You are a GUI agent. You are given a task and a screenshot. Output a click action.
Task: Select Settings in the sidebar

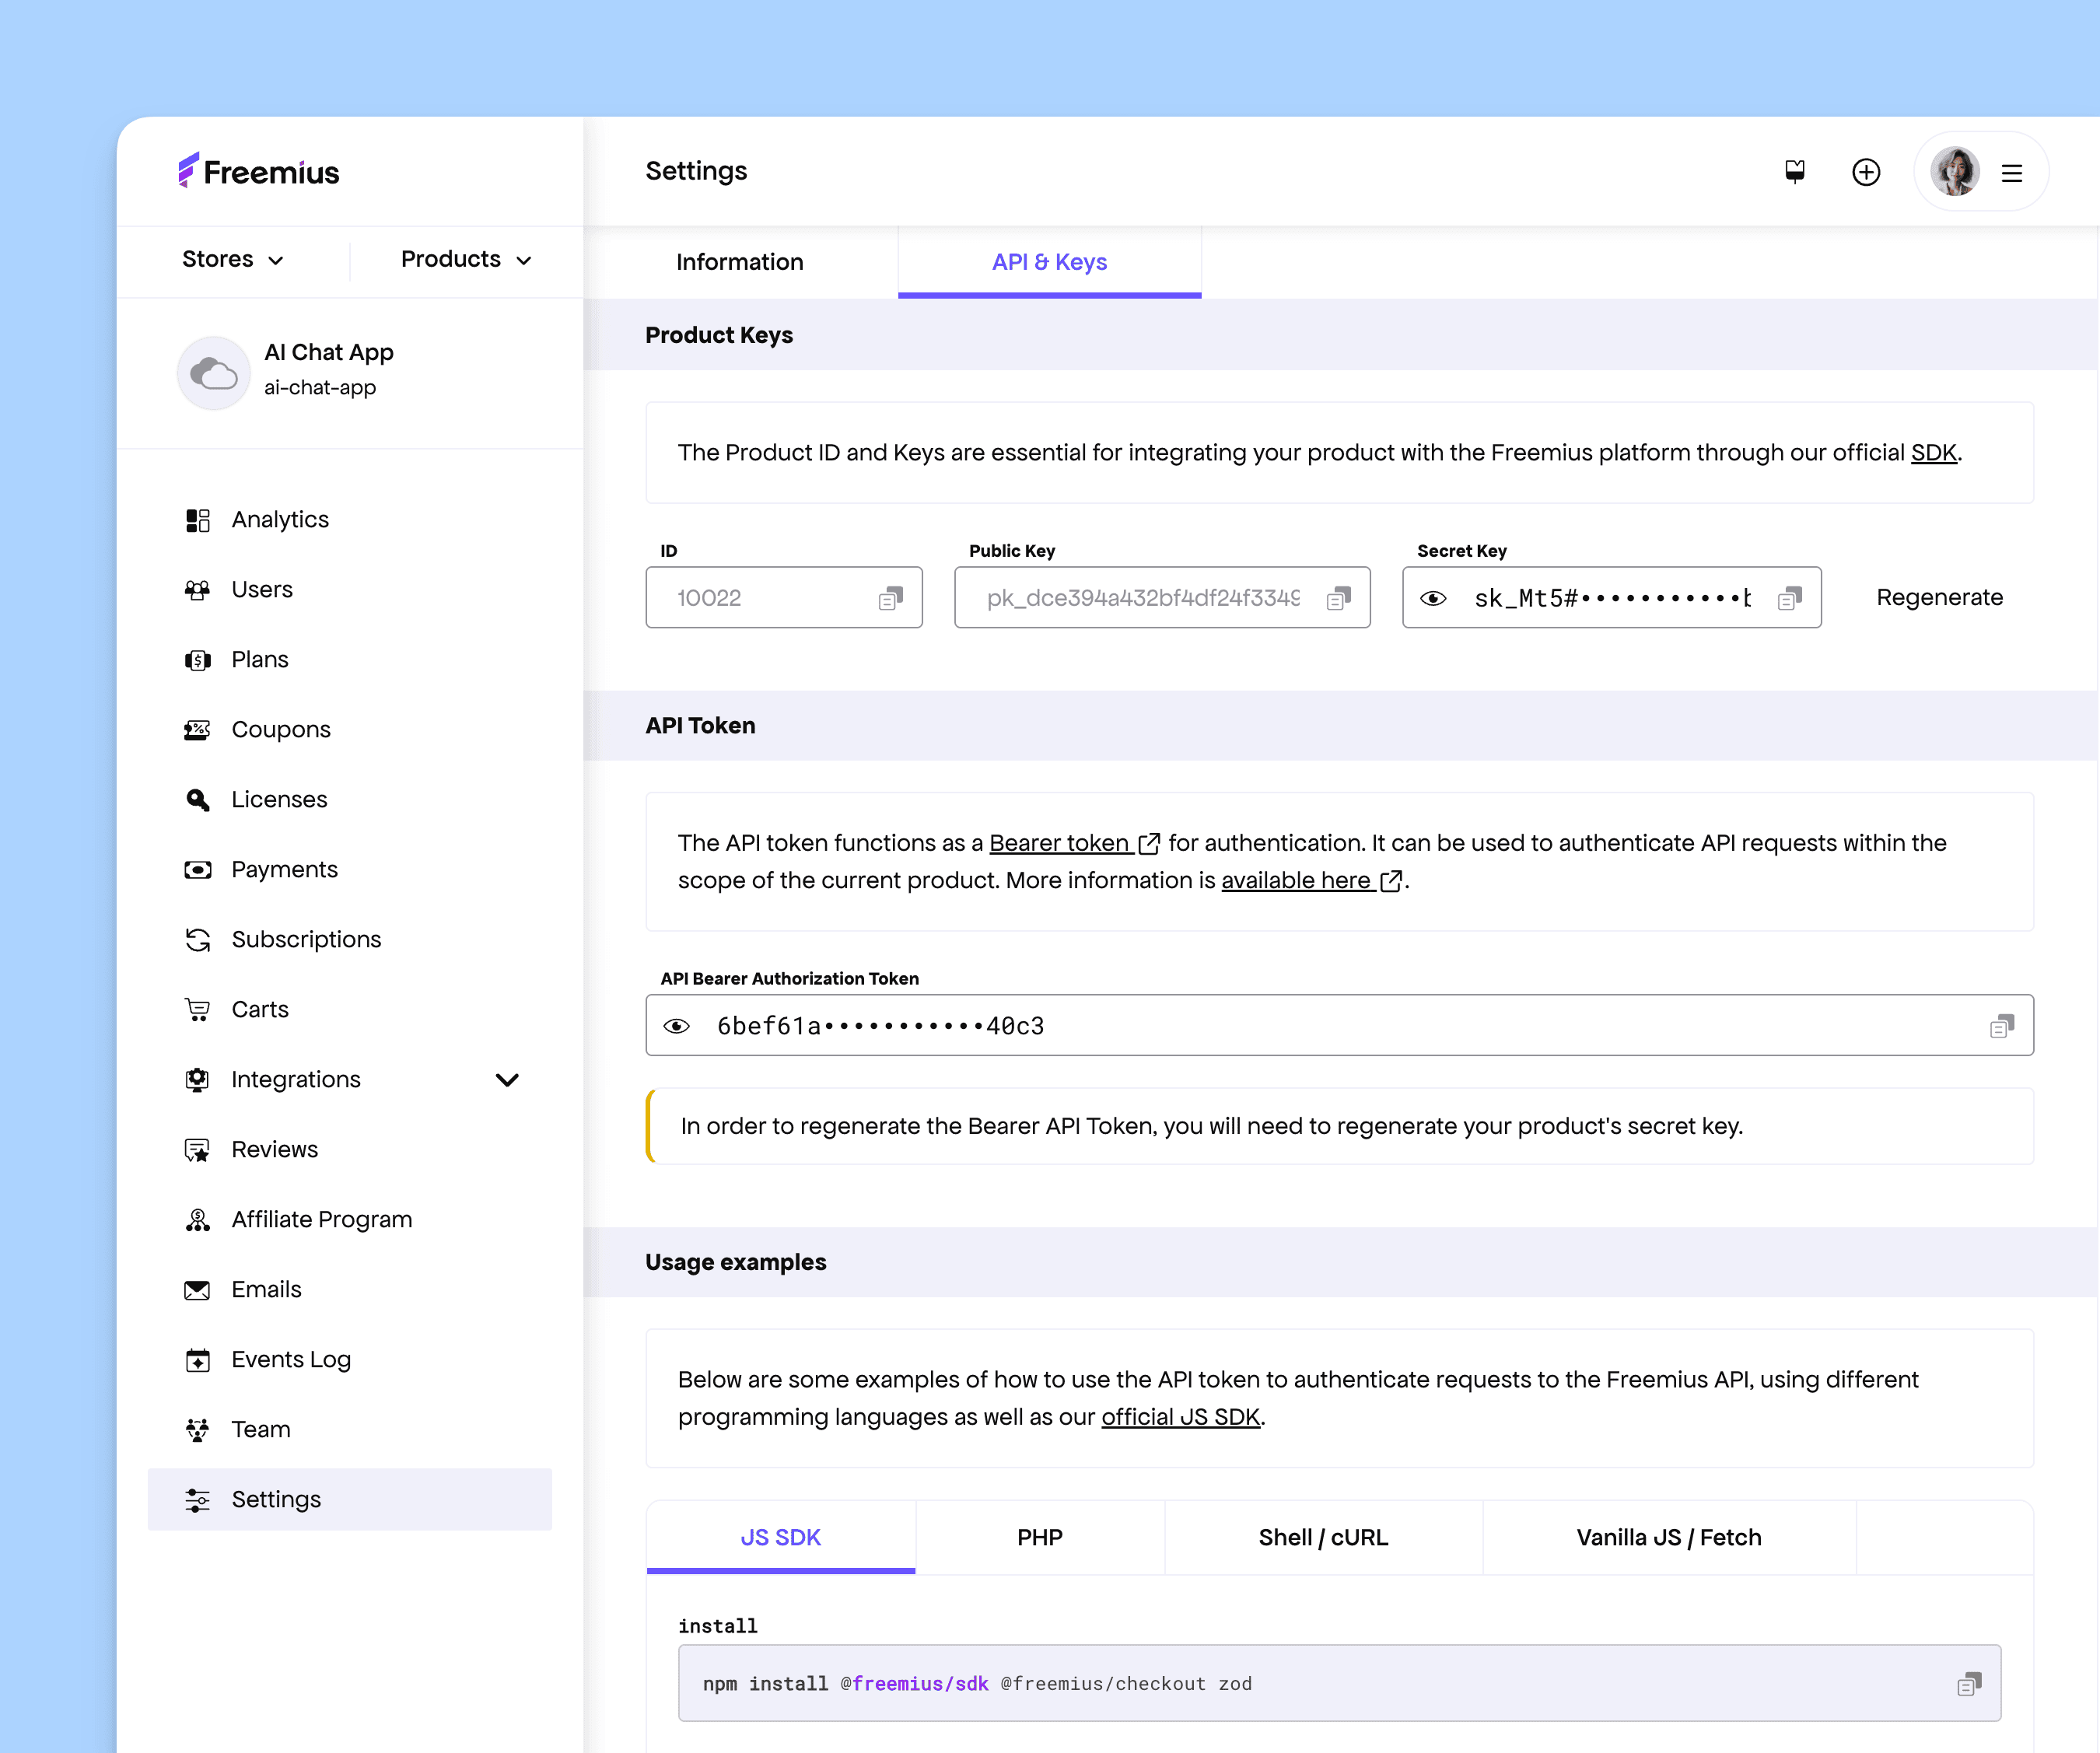[350, 1500]
